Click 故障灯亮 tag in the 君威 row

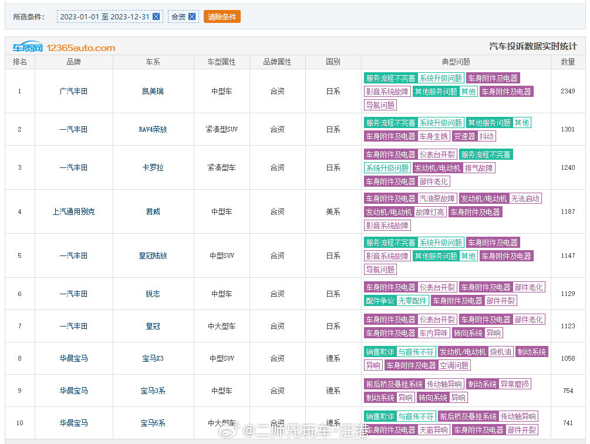click(x=430, y=212)
